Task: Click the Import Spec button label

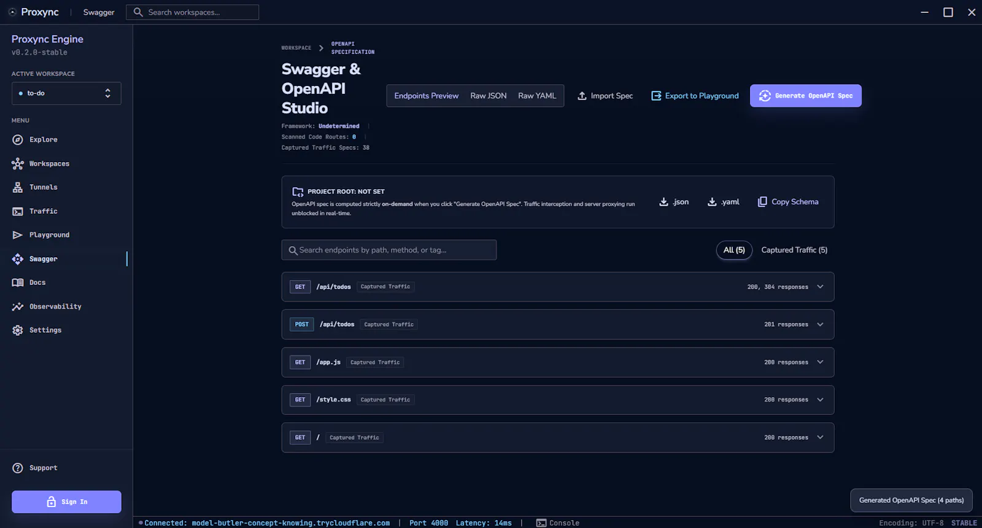Action: [x=612, y=96]
